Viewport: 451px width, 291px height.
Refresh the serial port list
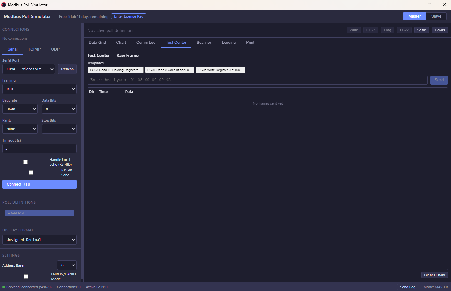point(67,69)
